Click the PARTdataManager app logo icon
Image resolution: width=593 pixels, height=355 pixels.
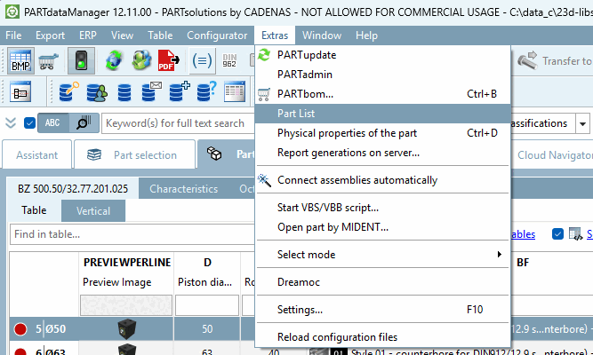tap(12, 12)
